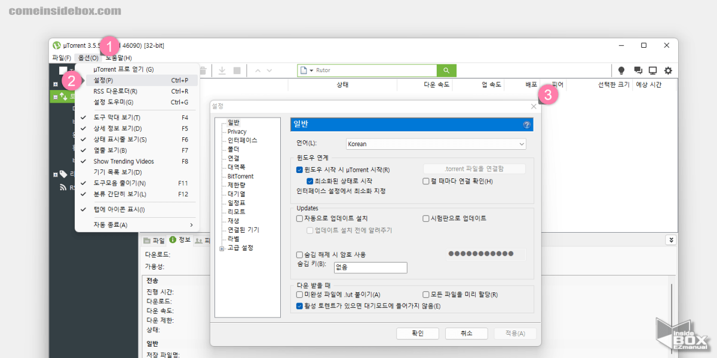717x358 pixels.
Task: Click the green search magnifier button
Action: [x=446, y=70]
